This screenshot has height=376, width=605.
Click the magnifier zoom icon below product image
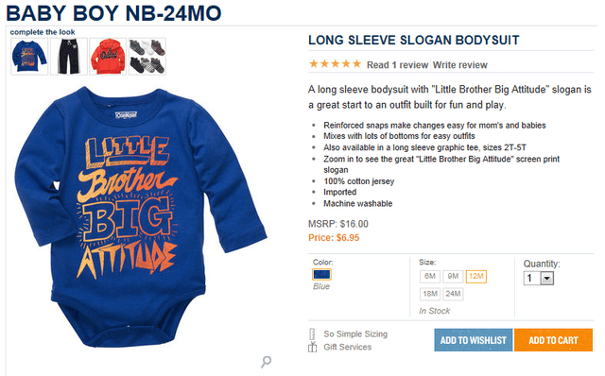point(266,362)
